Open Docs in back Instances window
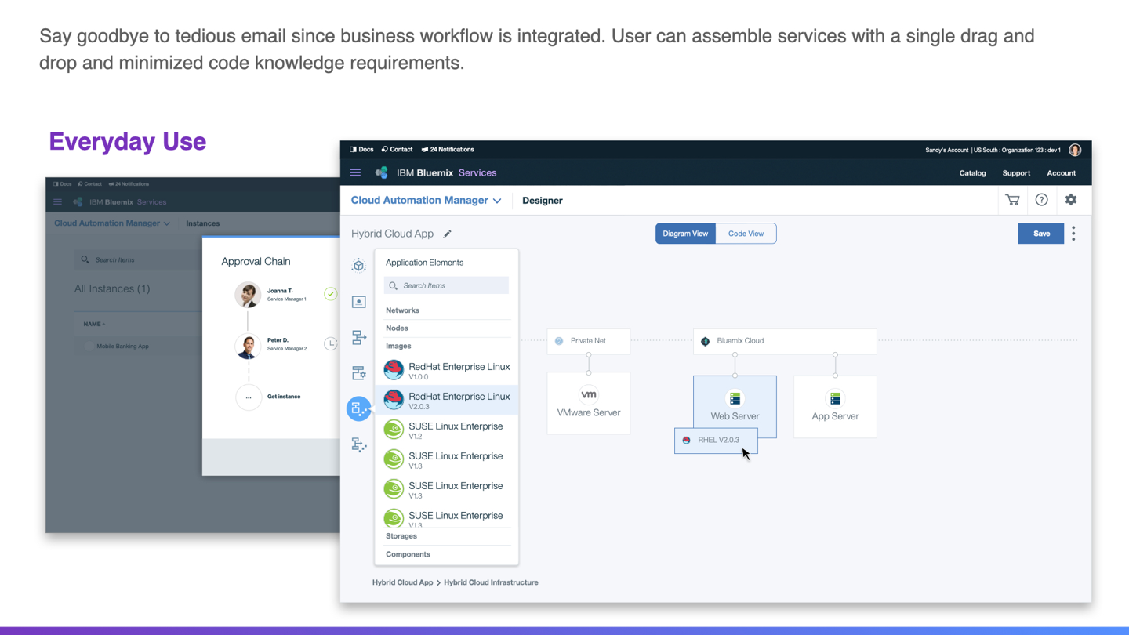Screen dimensions: 1129x635 pos(63,184)
